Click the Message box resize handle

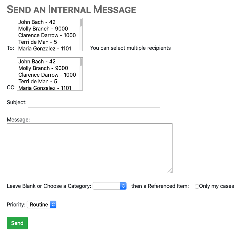click(170, 171)
